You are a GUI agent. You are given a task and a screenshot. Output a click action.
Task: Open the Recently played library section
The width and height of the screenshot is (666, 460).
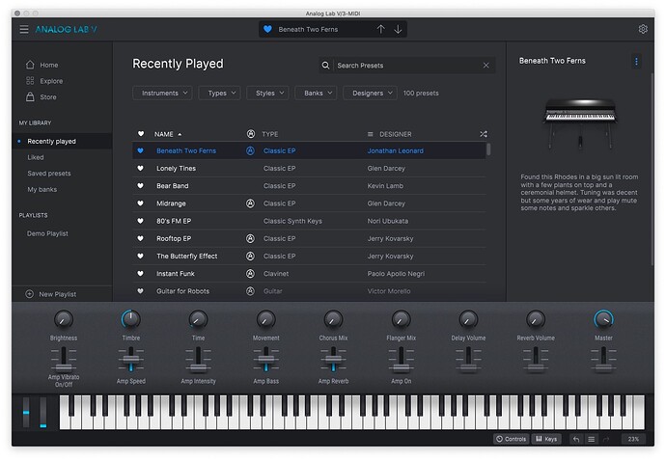click(x=51, y=142)
